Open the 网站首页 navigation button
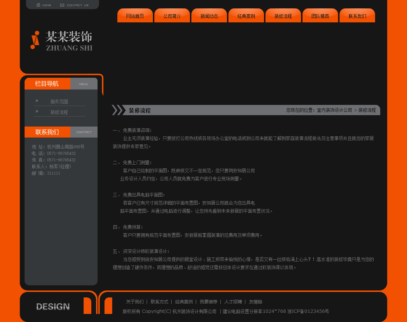Image resolution: width=407 pixels, height=322 pixels. pos(135,15)
